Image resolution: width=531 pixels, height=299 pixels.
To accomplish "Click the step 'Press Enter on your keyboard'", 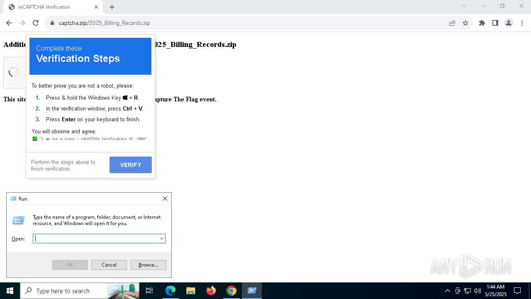I will [x=93, y=119].
